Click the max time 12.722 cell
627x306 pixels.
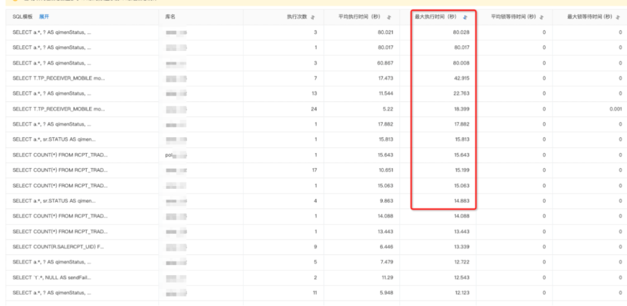tap(462, 262)
